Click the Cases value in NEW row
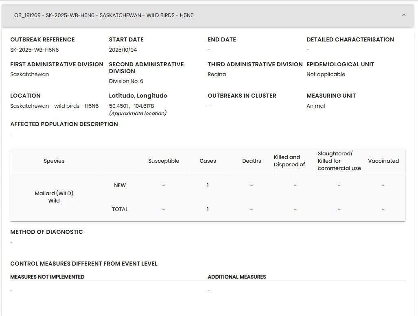 (208, 185)
